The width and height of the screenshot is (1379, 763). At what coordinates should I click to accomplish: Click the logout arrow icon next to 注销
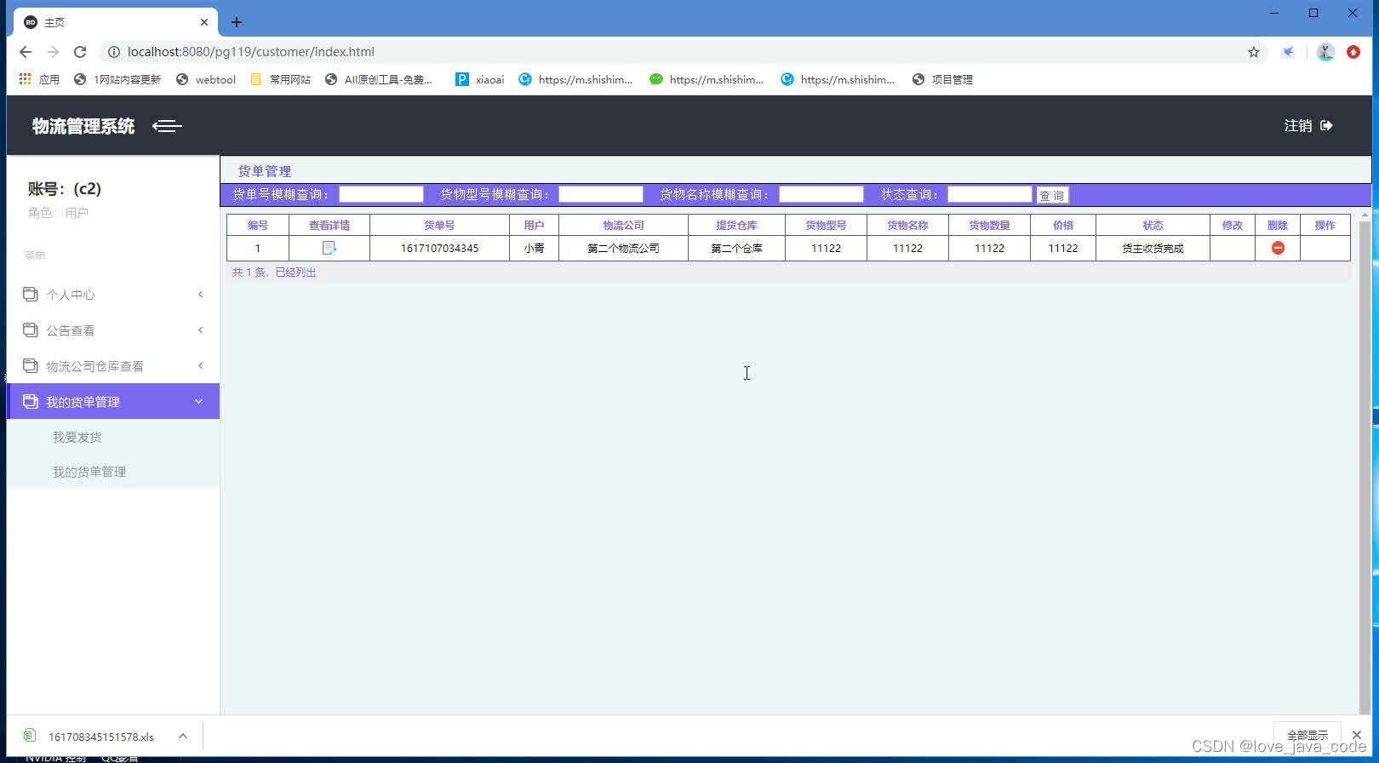coord(1326,125)
